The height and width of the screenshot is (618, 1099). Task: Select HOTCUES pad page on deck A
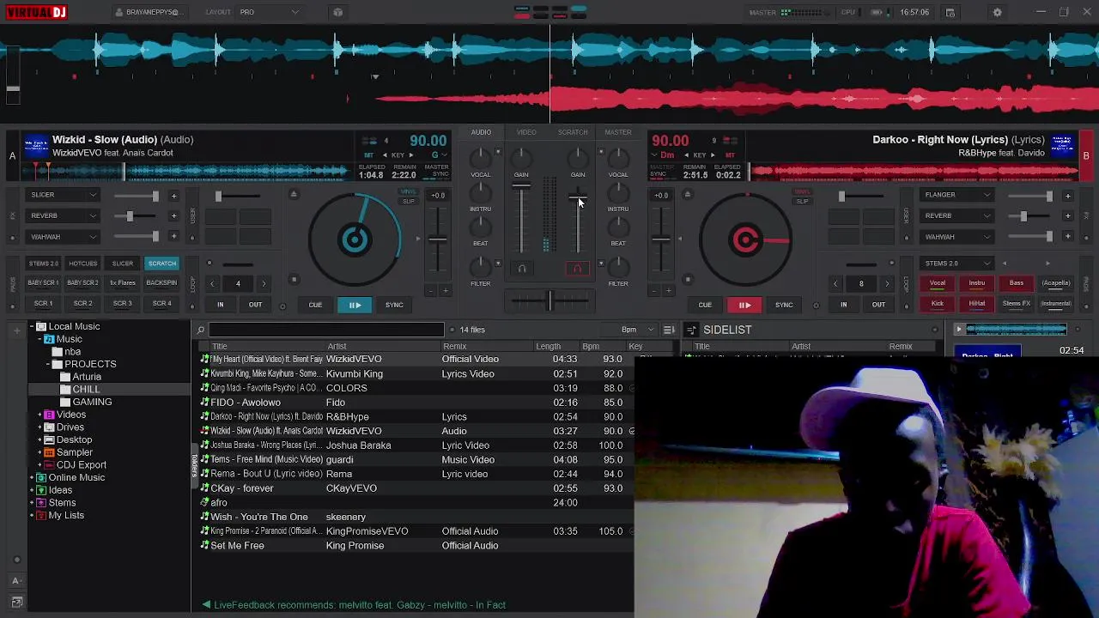(82, 264)
